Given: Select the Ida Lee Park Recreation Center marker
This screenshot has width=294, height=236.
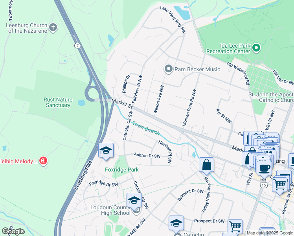Looking at the screenshot, I should point(256,48).
